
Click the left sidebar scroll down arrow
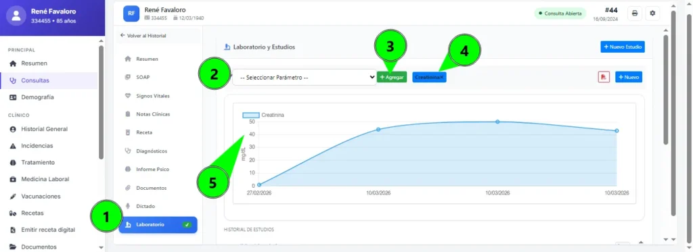coord(102,247)
